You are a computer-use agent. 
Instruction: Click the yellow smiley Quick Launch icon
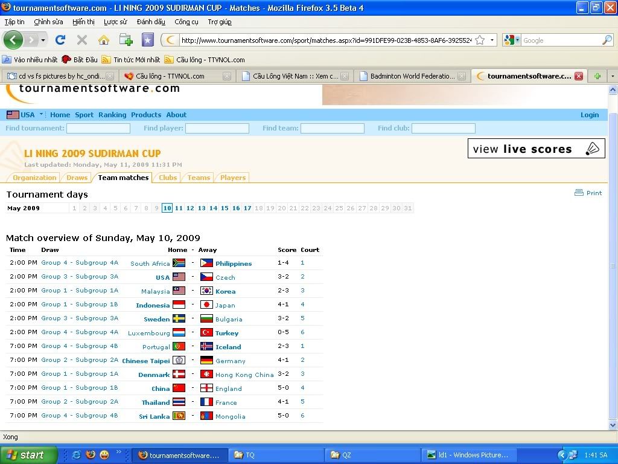pyautogui.click(x=104, y=455)
